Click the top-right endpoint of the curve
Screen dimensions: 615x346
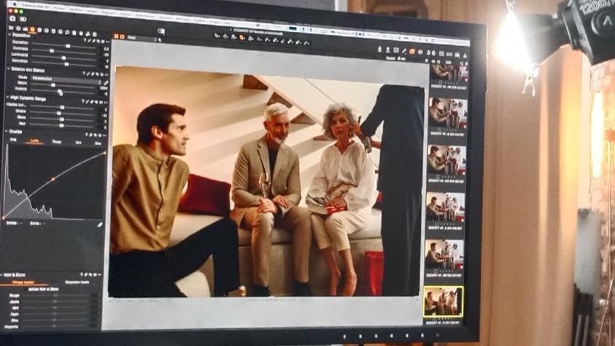[105, 153]
